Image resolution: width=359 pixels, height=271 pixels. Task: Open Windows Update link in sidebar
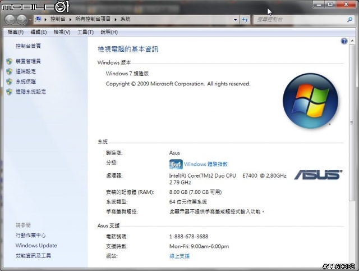[36, 245]
